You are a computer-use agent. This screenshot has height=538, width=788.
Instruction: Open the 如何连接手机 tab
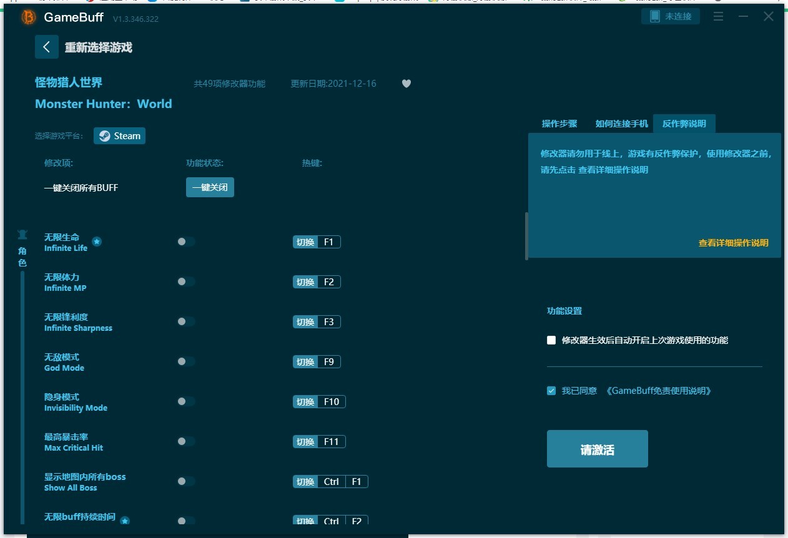click(x=621, y=124)
